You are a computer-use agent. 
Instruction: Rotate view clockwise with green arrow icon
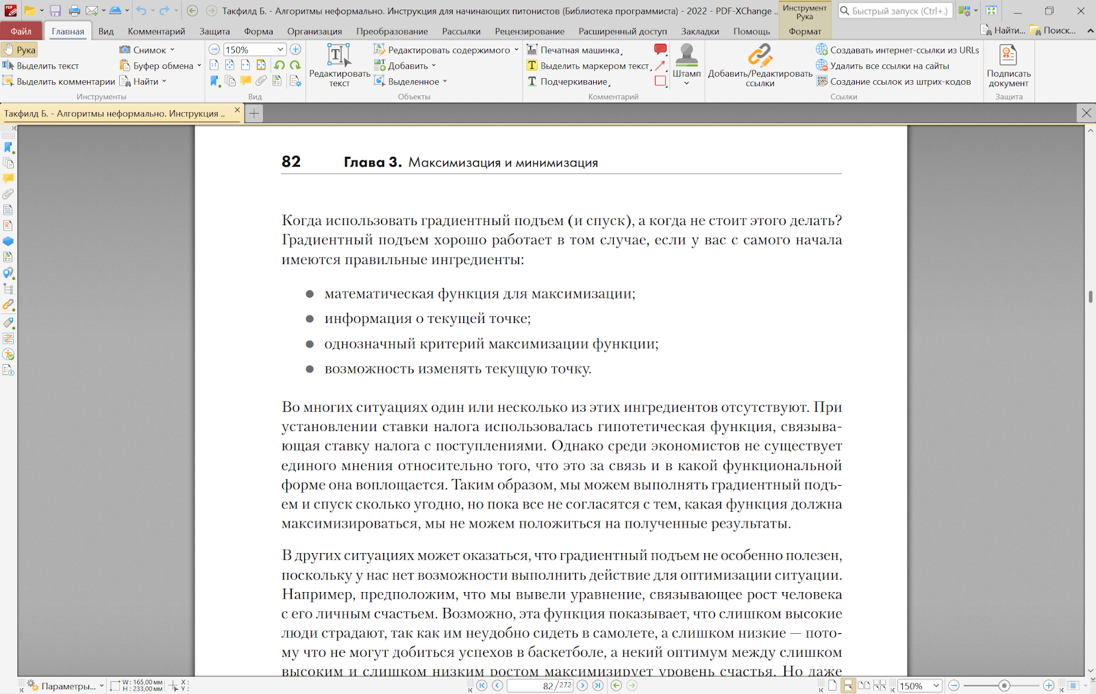[x=295, y=65]
